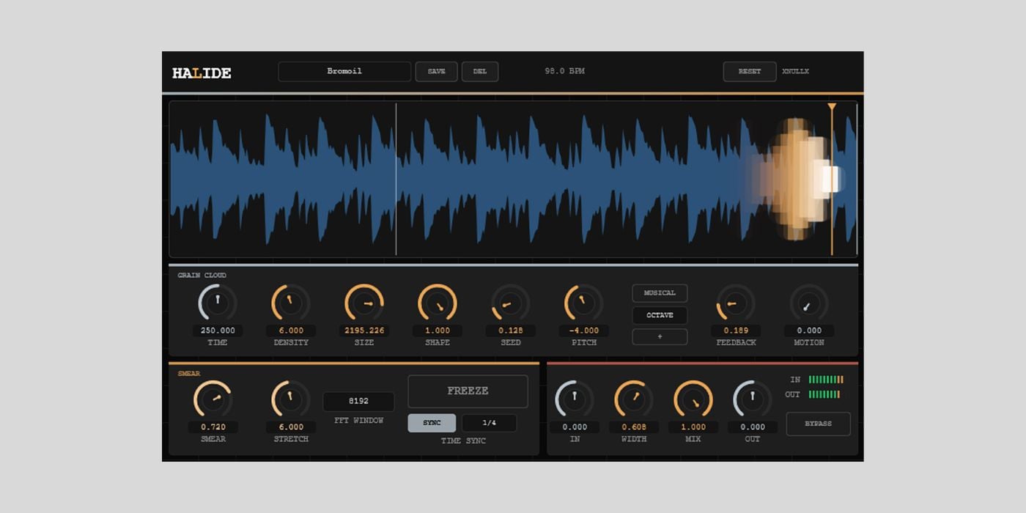Open the 1/4 time sync division selector

(x=489, y=423)
